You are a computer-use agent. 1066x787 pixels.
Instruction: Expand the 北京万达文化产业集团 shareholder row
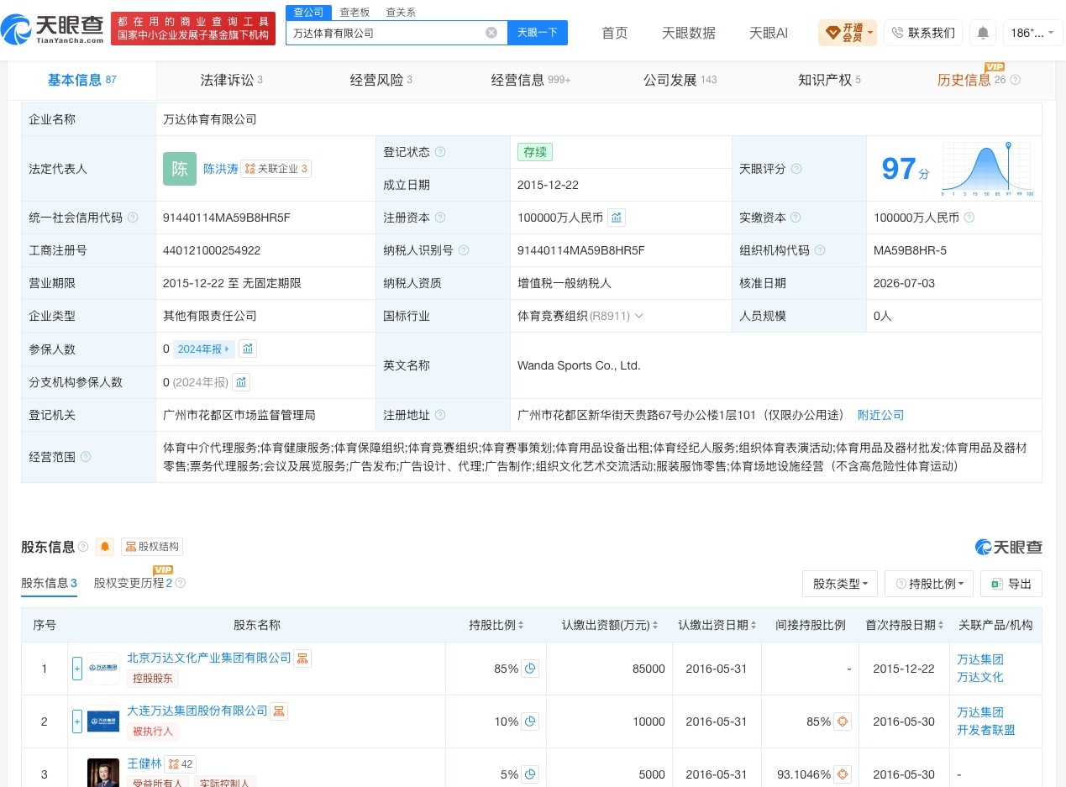point(77,669)
